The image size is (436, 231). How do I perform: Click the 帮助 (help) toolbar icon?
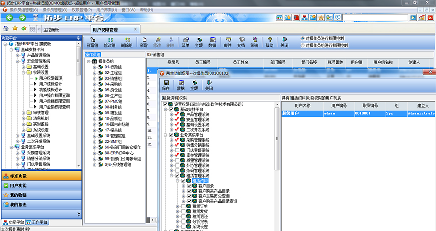(x=269, y=42)
